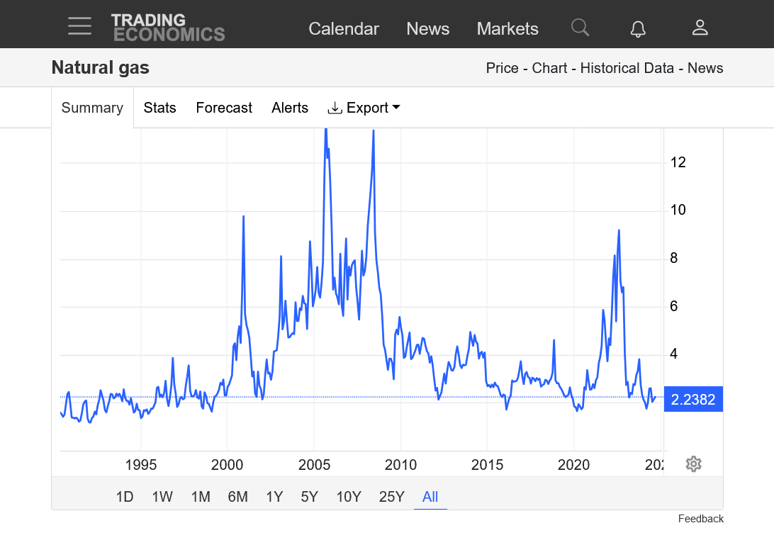
Task: Click the Feedback link
Action: point(700,519)
